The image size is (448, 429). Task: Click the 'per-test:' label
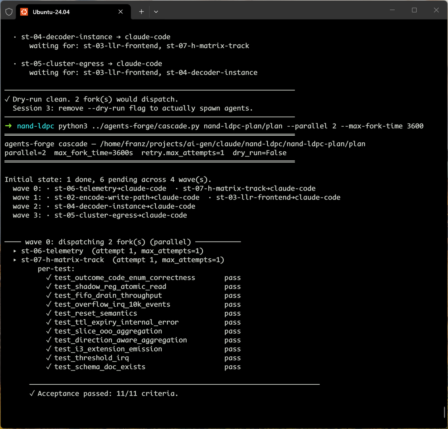tap(56, 269)
